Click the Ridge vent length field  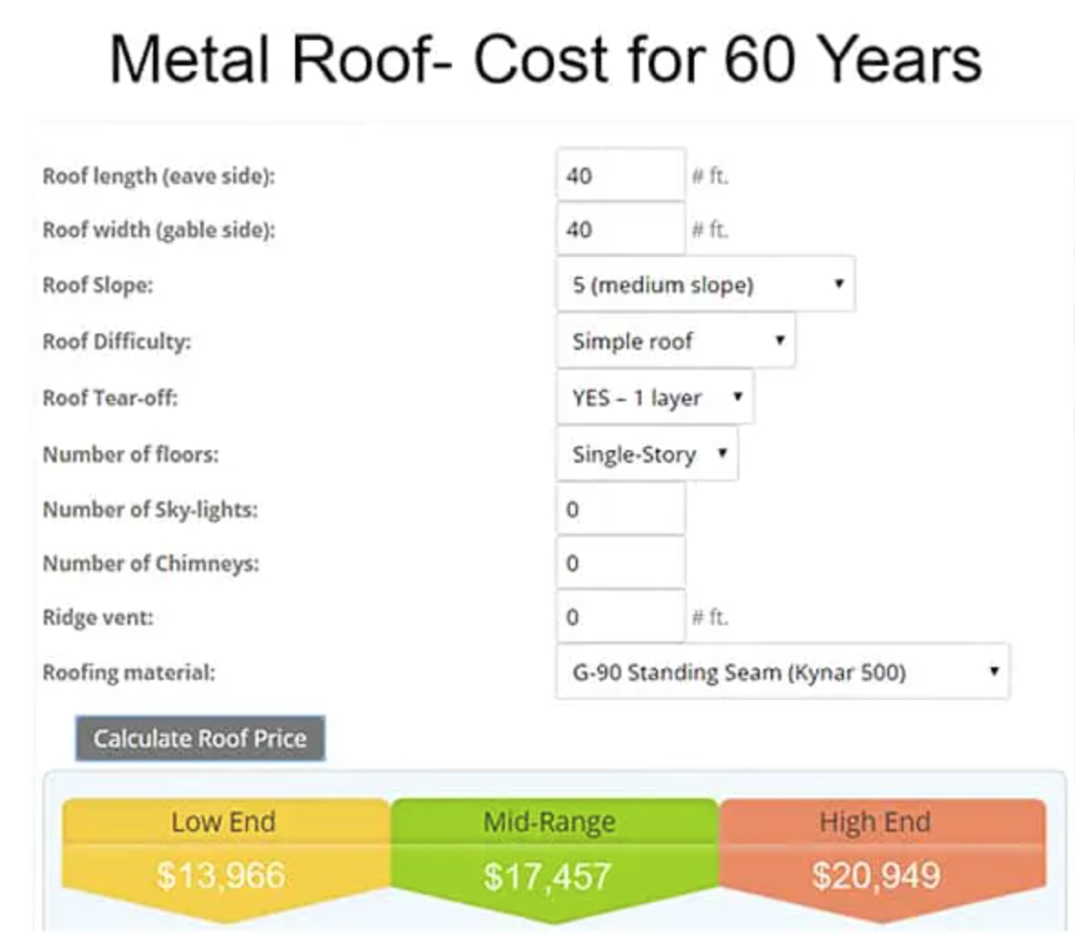tap(620, 617)
